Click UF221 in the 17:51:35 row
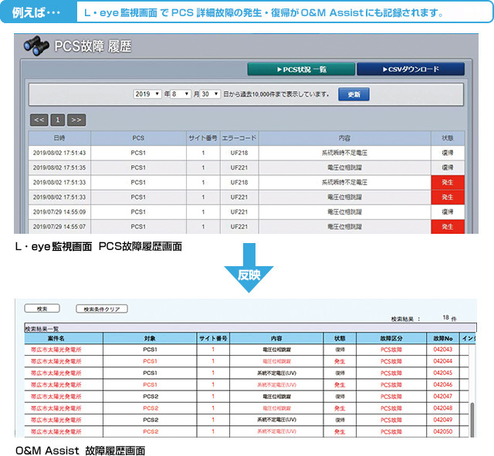This screenshot has width=494, height=456. tap(239, 168)
